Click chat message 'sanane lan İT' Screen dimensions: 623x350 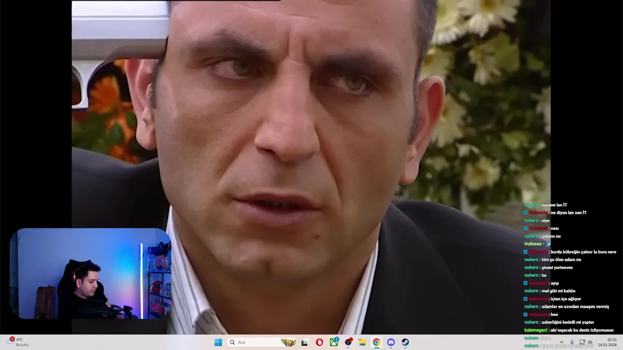click(x=554, y=205)
